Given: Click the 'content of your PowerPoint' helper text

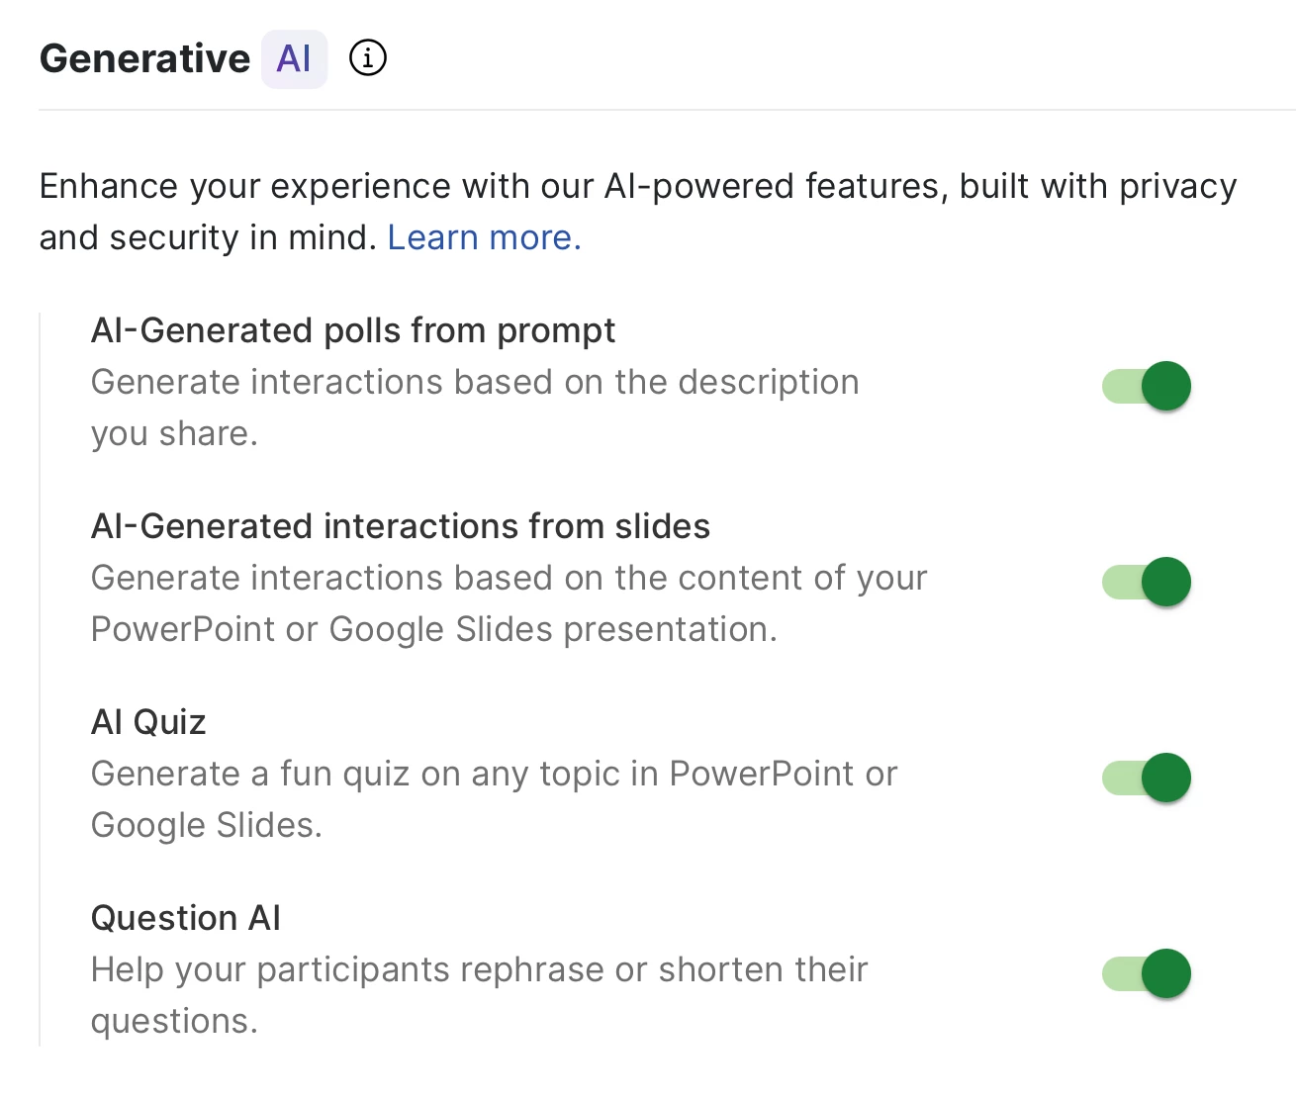Looking at the screenshot, I should (x=509, y=579).
